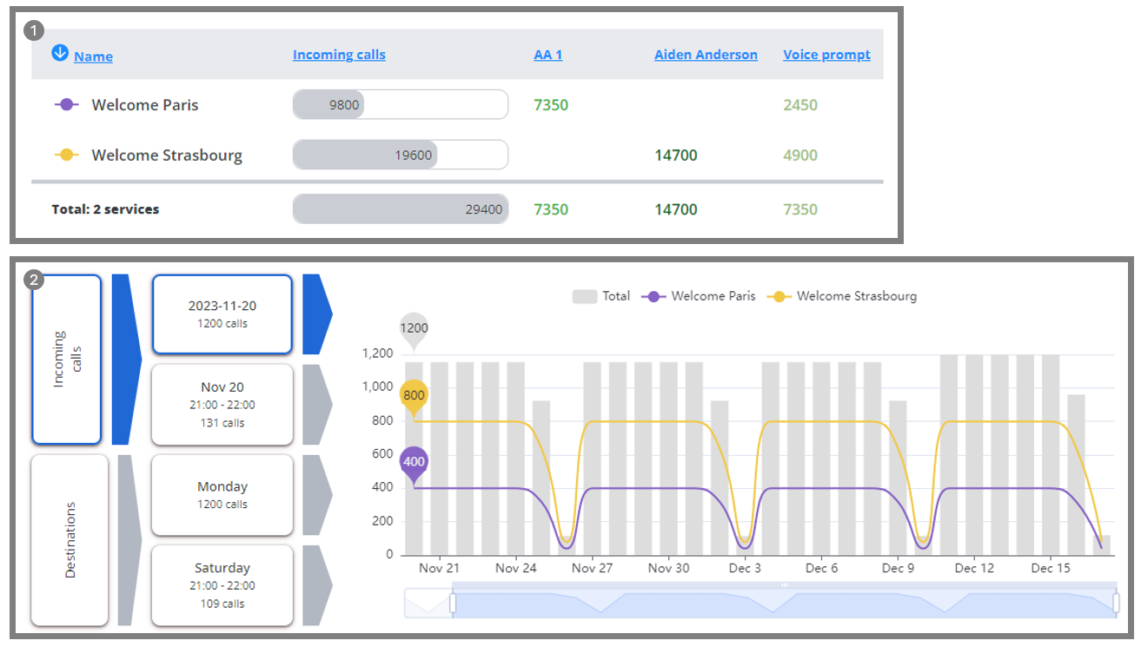Select the Incoming calls vertical tab
The image size is (1141, 647).
[67, 359]
